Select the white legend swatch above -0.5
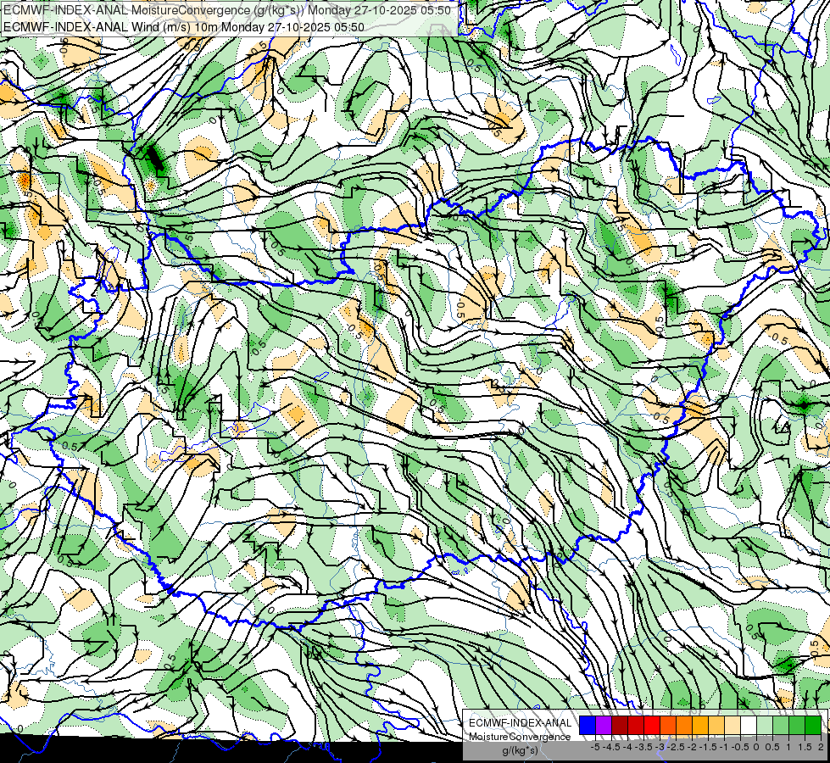This screenshot has height=763, width=830. click(749, 726)
